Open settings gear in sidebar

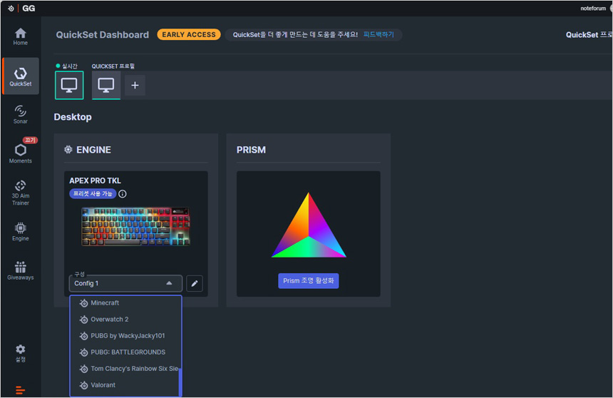(21, 353)
